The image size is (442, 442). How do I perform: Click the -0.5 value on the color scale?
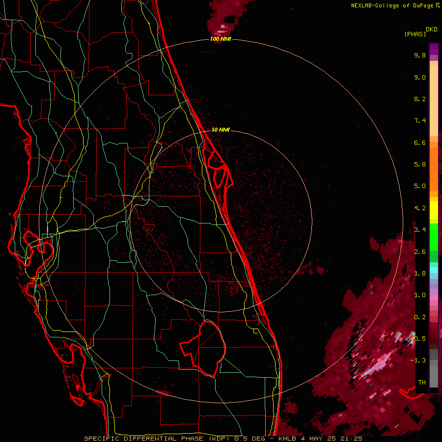[418, 339]
